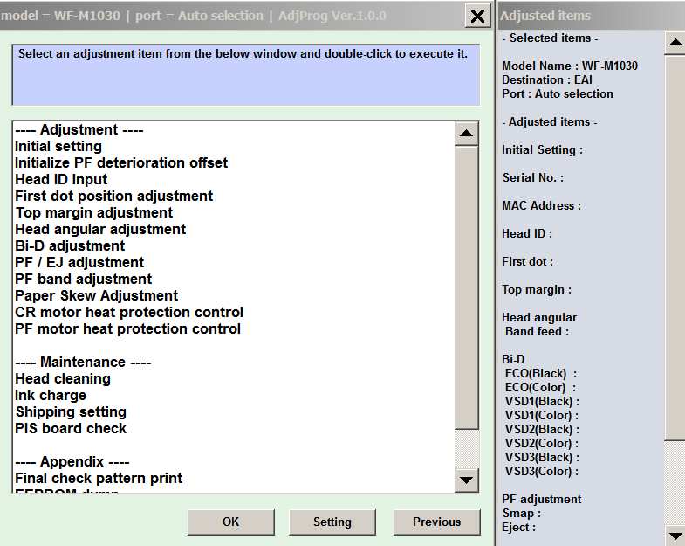Click First dot : status line
Viewport: 685px width, 546px height.
tap(527, 262)
